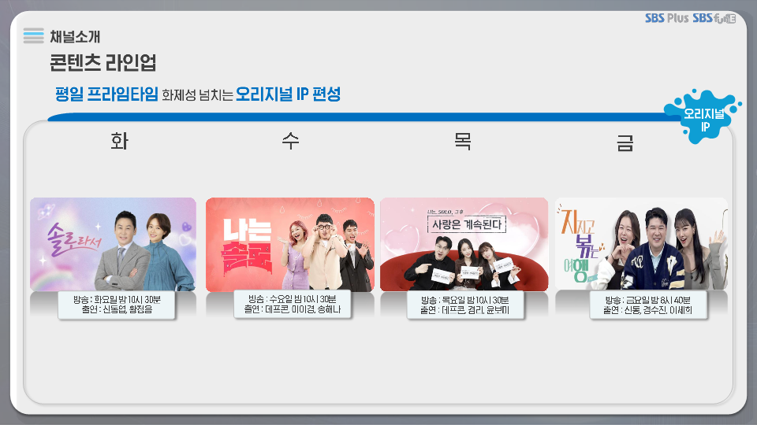The image size is (757, 425).
Task: Click the hamburger menu icon beside 채널소개
Action: click(x=33, y=36)
